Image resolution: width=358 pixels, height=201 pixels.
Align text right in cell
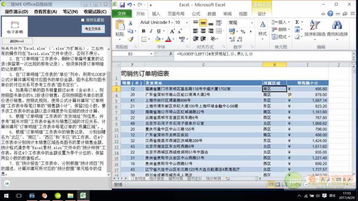(x=211, y=31)
